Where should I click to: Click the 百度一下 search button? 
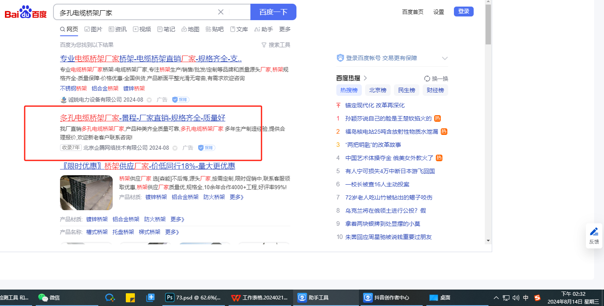click(x=273, y=12)
